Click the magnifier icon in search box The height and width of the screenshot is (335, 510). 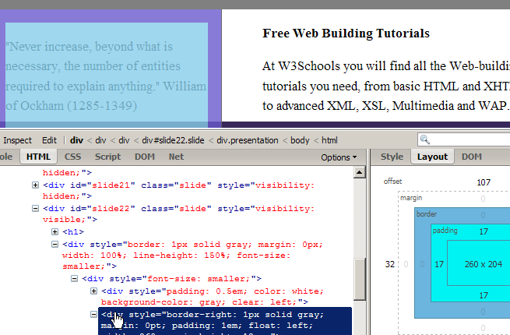(425, 140)
